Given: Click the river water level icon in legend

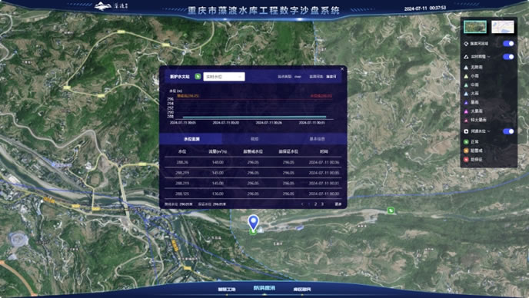Looking at the screenshot, I should click(x=466, y=131).
